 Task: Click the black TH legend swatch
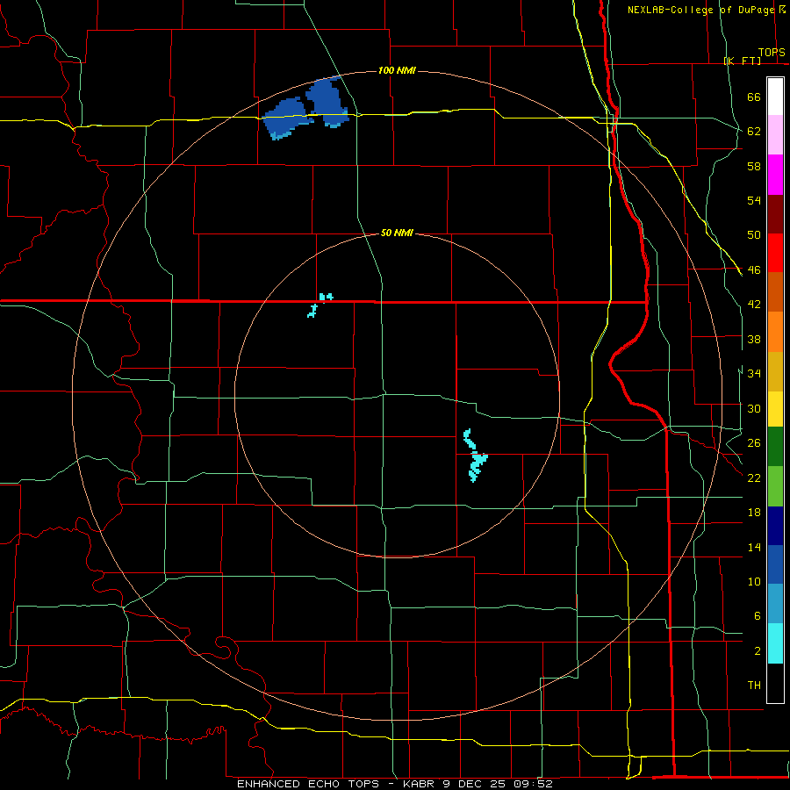pyautogui.click(x=775, y=683)
